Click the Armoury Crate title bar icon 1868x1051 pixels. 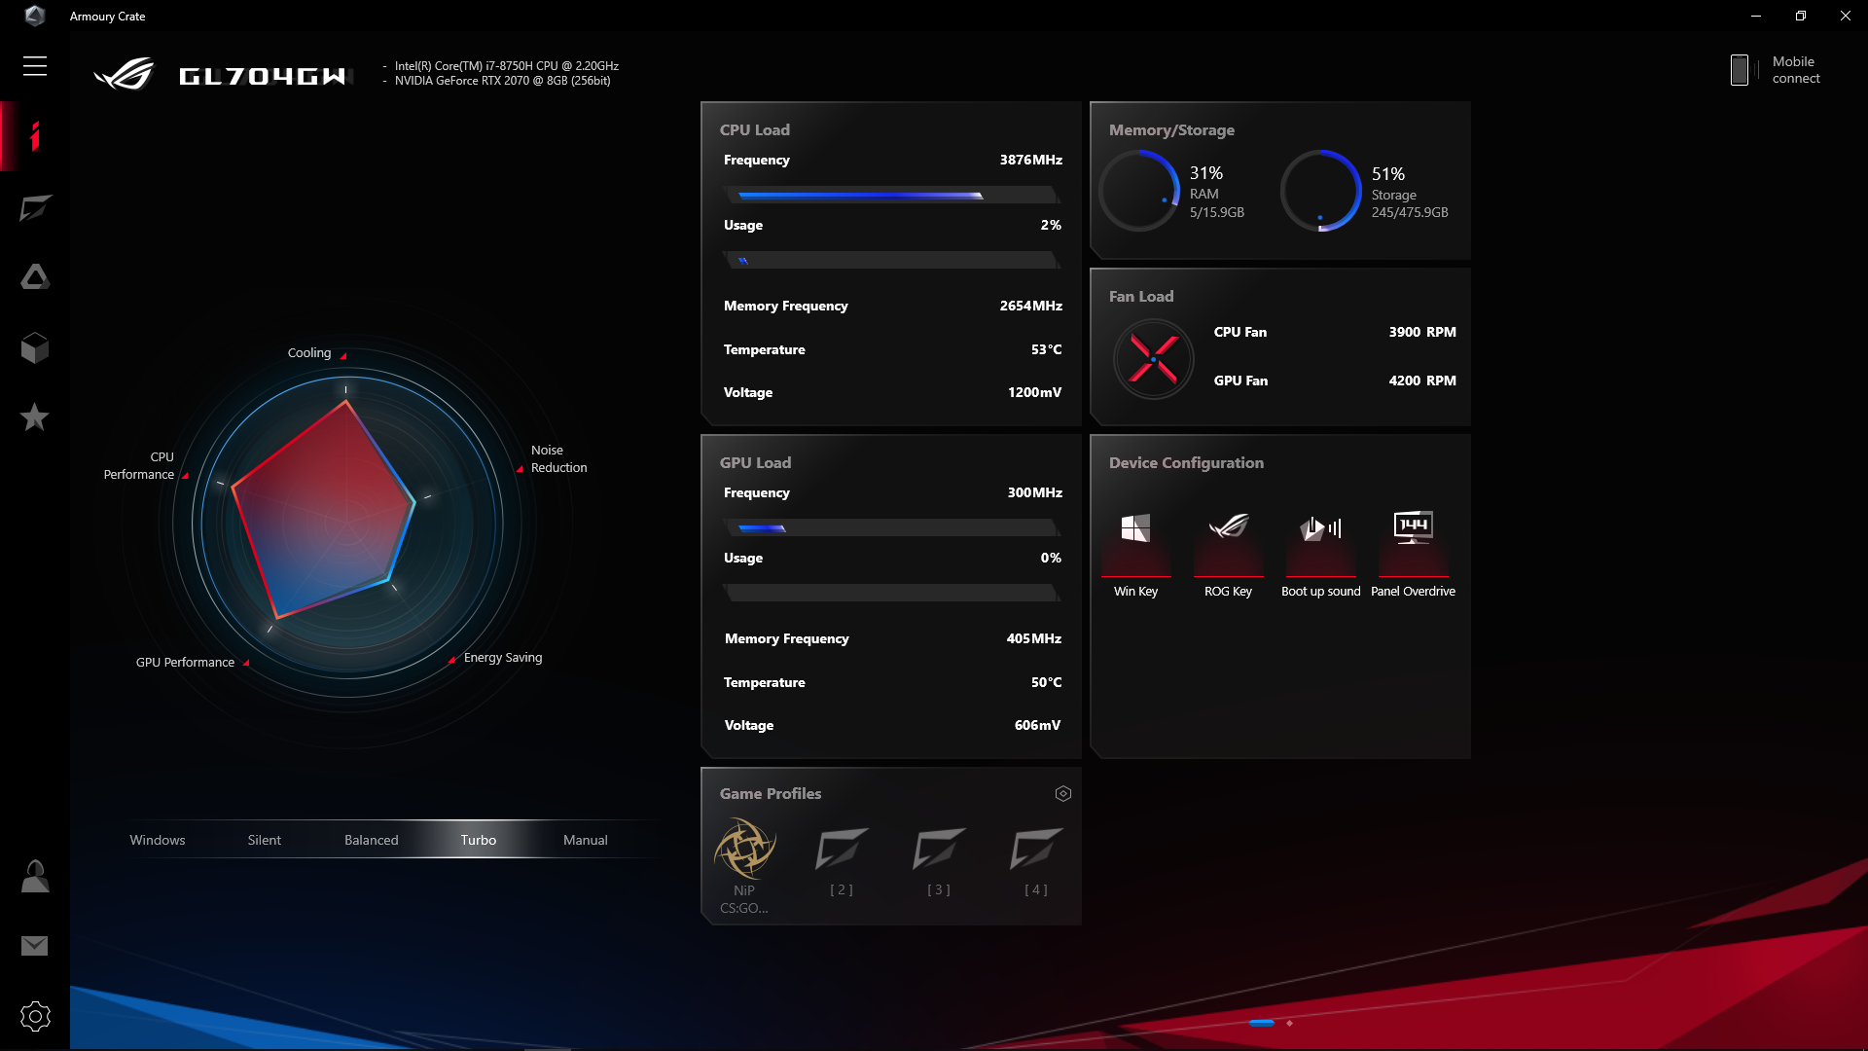click(35, 16)
